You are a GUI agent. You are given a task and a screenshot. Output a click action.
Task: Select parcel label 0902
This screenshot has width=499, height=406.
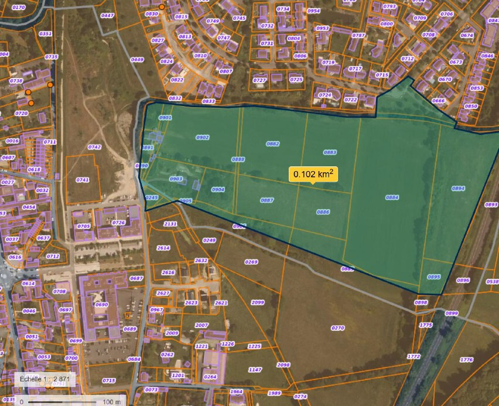pyautogui.click(x=203, y=137)
